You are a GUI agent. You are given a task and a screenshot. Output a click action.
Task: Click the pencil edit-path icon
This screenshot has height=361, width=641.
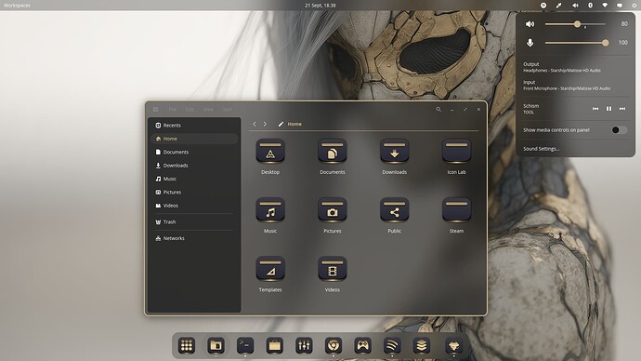point(281,124)
